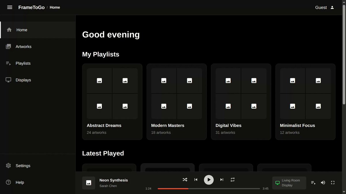Click the playback progress bar
This screenshot has width=346, height=194.
[209, 189]
